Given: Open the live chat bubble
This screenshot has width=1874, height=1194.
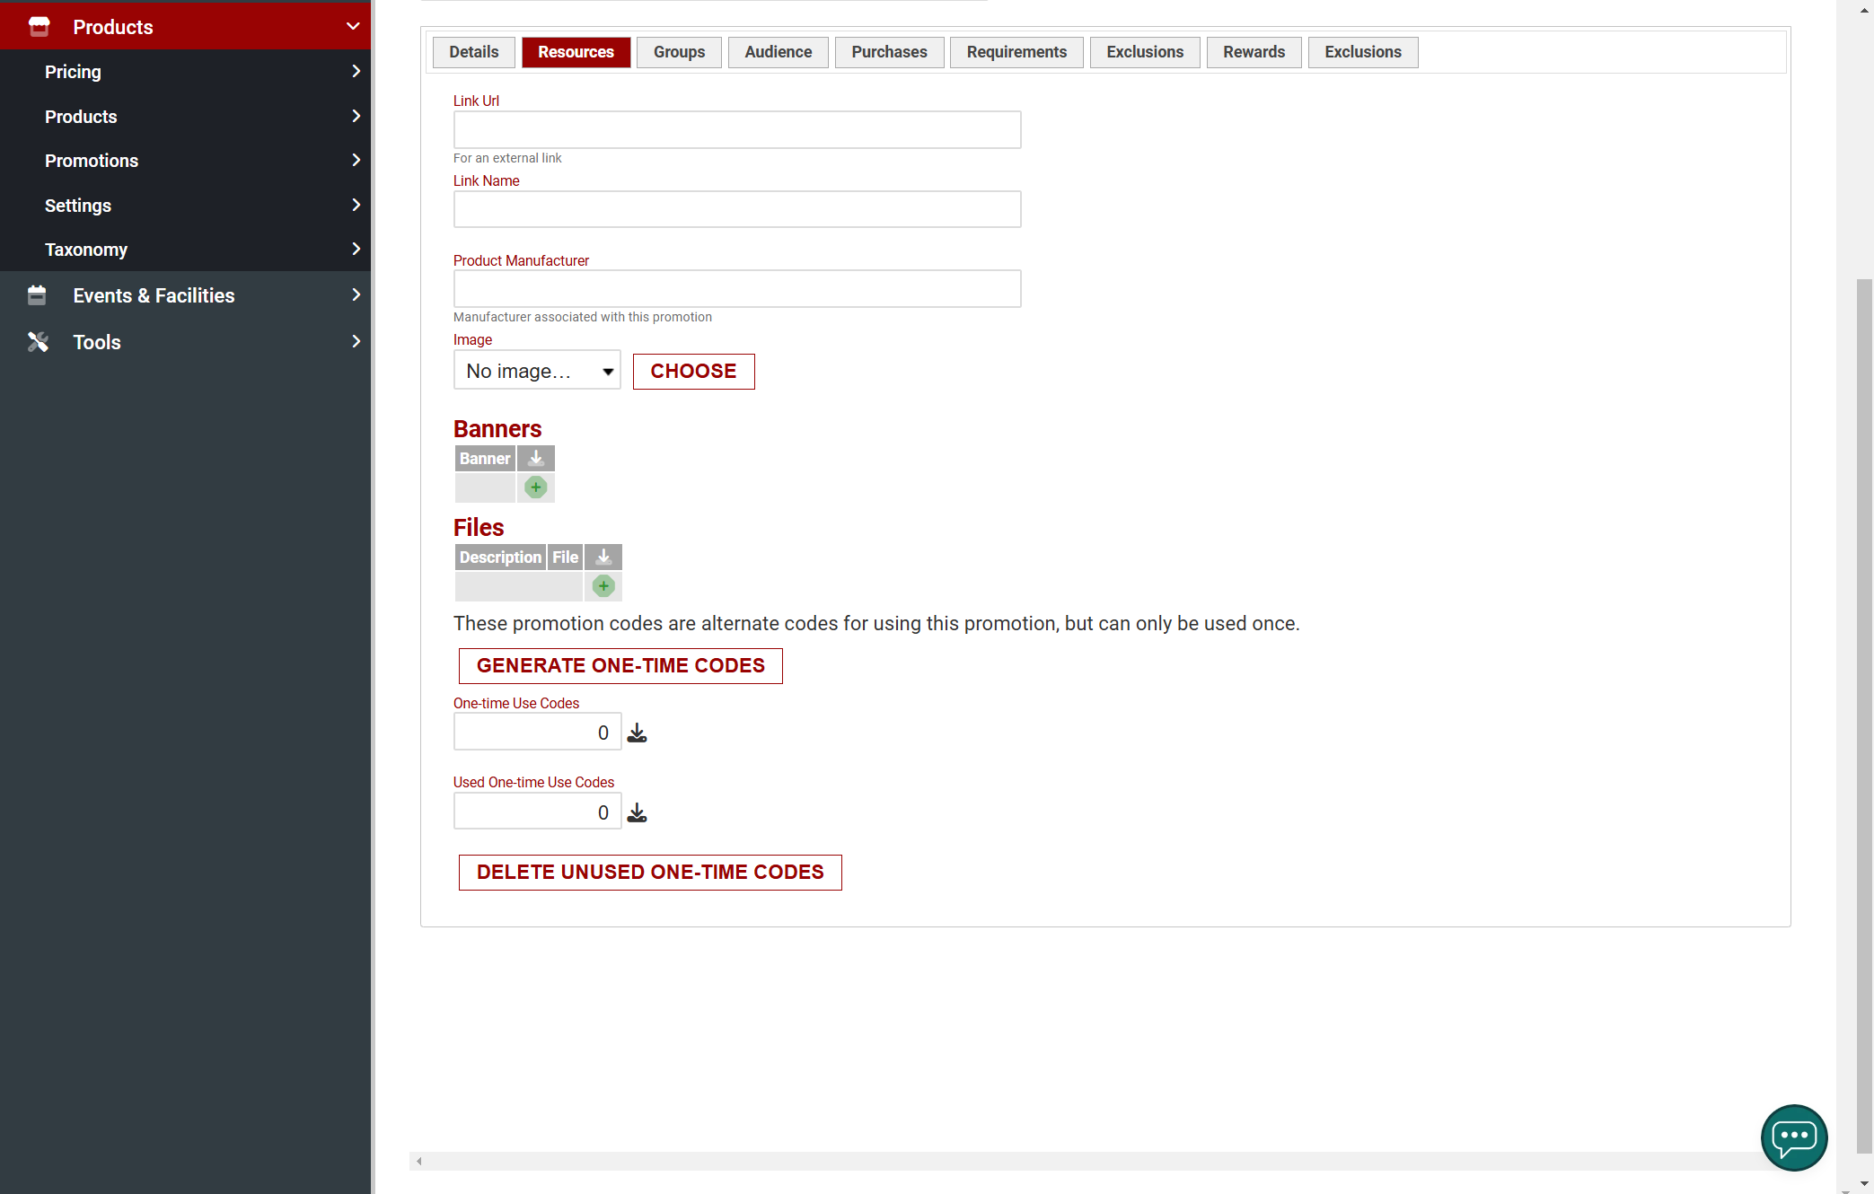Looking at the screenshot, I should tap(1794, 1137).
